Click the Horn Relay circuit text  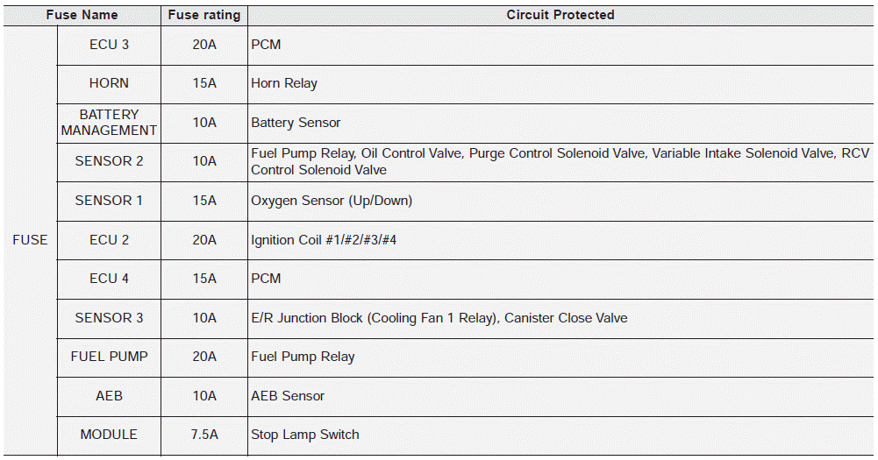[284, 83]
